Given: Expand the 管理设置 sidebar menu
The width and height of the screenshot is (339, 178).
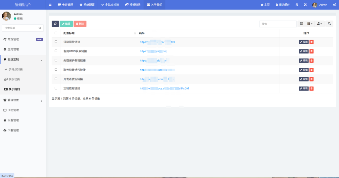Looking at the screenshot, I should coord(23,100).
